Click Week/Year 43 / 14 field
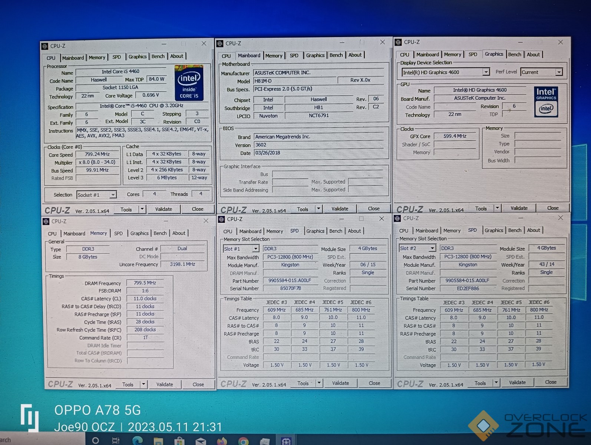This screenshot has height=445, width=591. coord(547,264)
